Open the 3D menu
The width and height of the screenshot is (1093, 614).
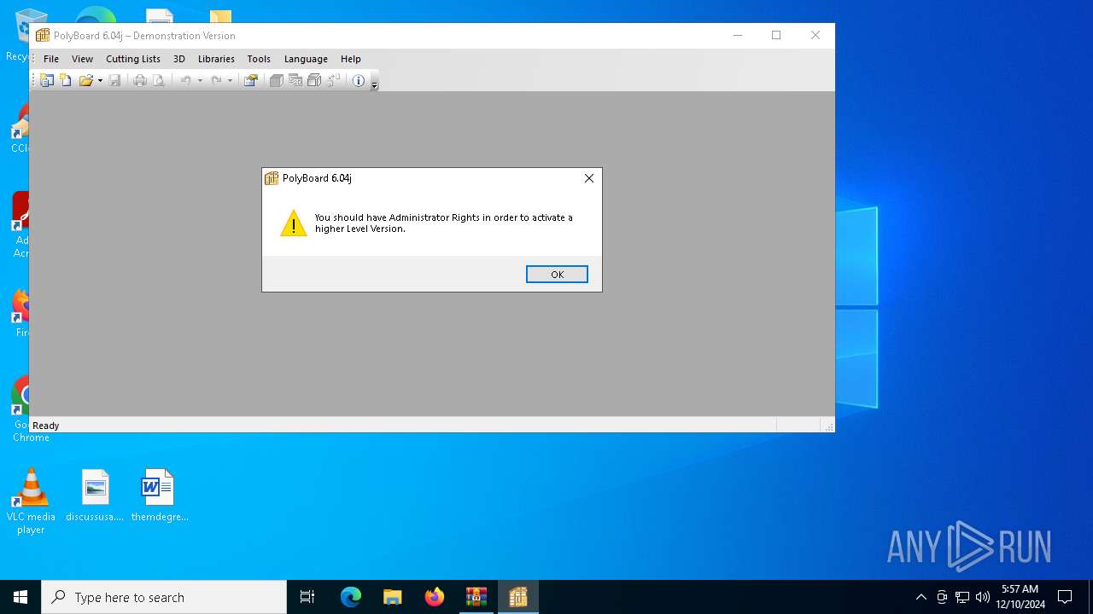pyautogui.click(x=179, y=59)
